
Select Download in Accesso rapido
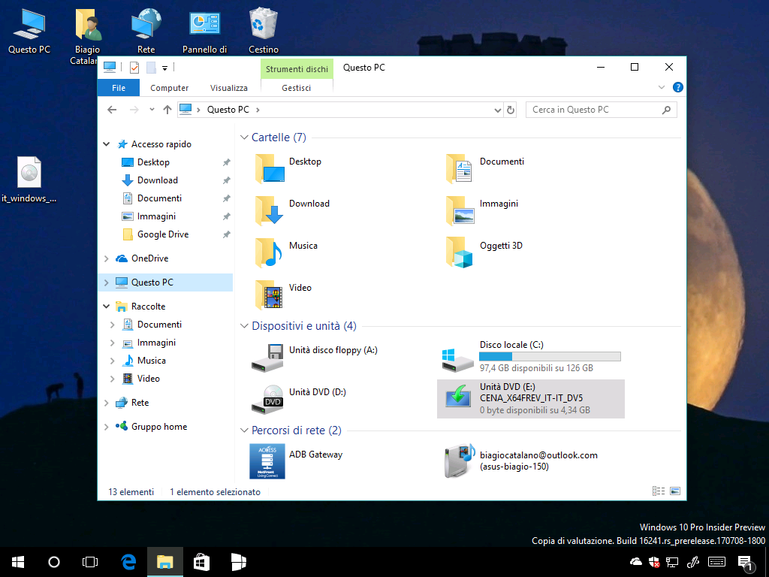point(158,180)
